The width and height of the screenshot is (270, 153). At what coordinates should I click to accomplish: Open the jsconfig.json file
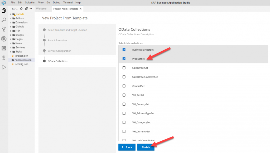tap(22, 64)
